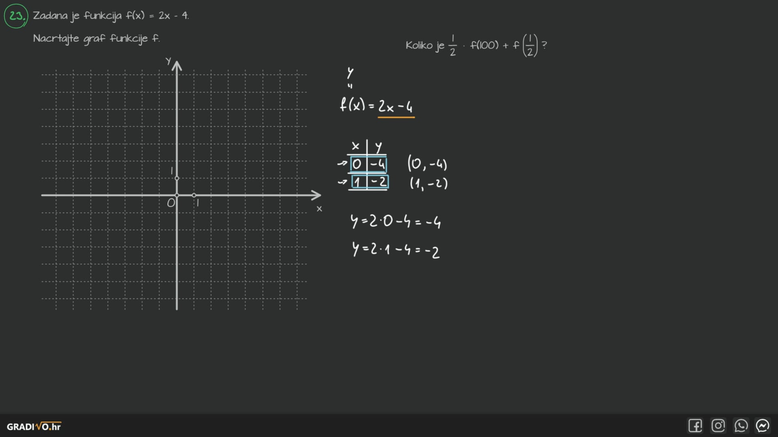Click the orange-underlined expression 2x - 4
778x437 pixels.
pyautogui.click(x=395, y=107)
